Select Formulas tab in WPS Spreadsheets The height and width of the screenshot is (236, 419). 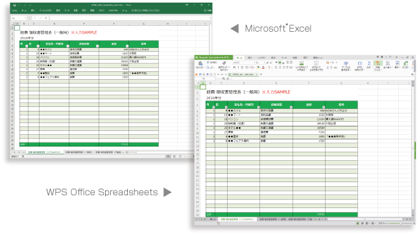(x=273, y=58)
